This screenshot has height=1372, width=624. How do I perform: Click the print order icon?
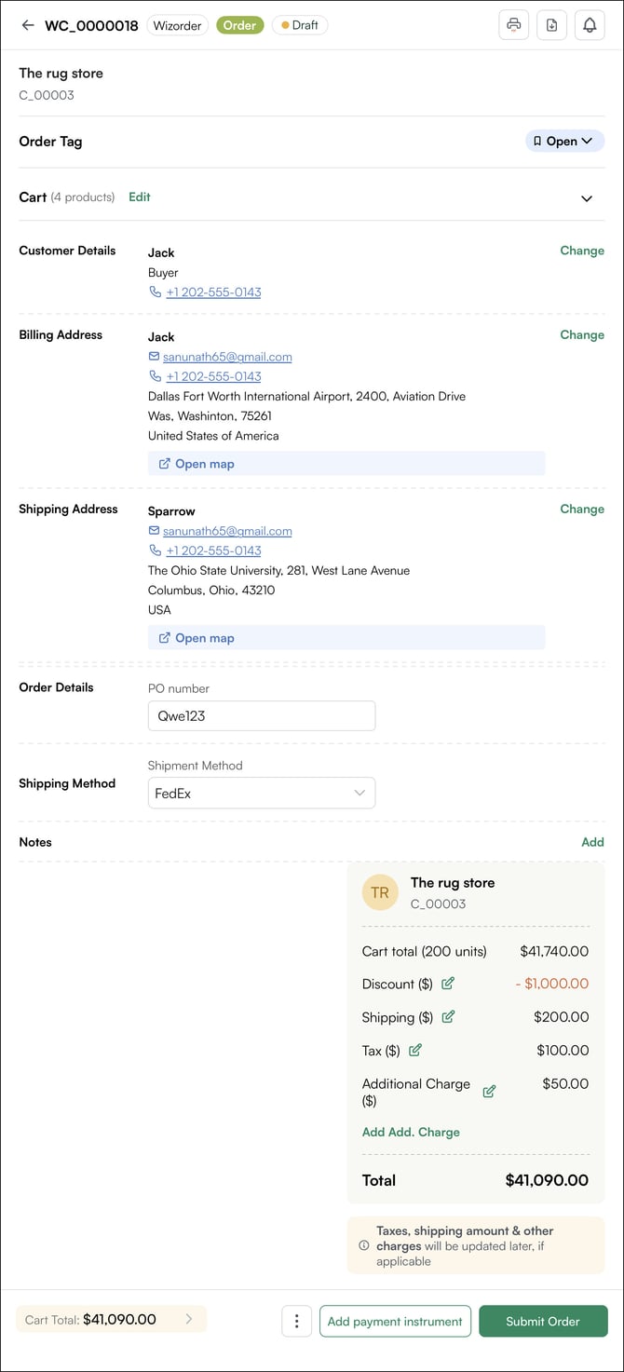pos(513,25)
